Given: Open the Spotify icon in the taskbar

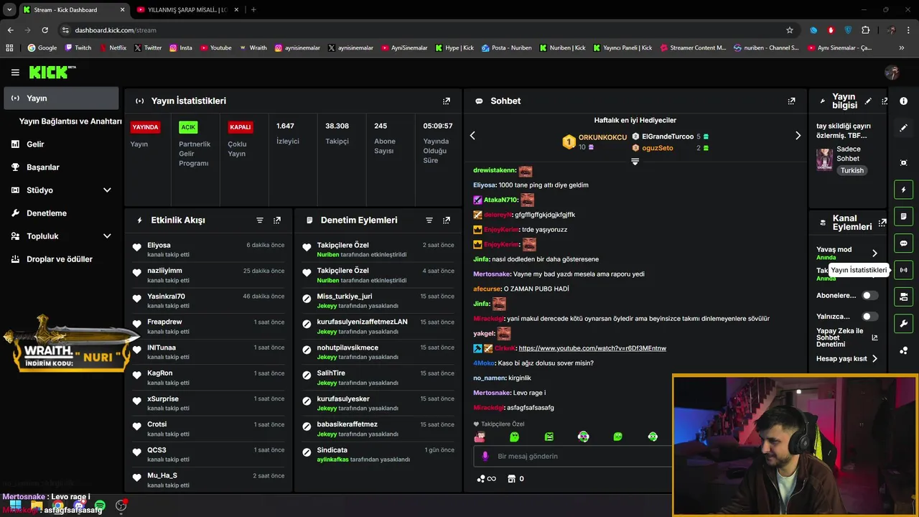Looking at the screenshot, I should pyautogui.click(x=100, y=506).
